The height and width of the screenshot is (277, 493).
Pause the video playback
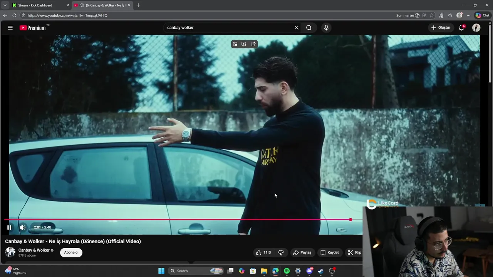click(9, 227)
